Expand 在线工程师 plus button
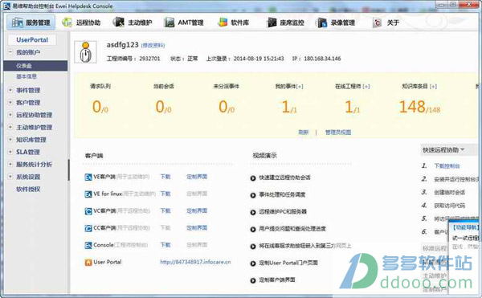Image resolution: width=482 pixels, height=298 pixels. tap(366, 87)
